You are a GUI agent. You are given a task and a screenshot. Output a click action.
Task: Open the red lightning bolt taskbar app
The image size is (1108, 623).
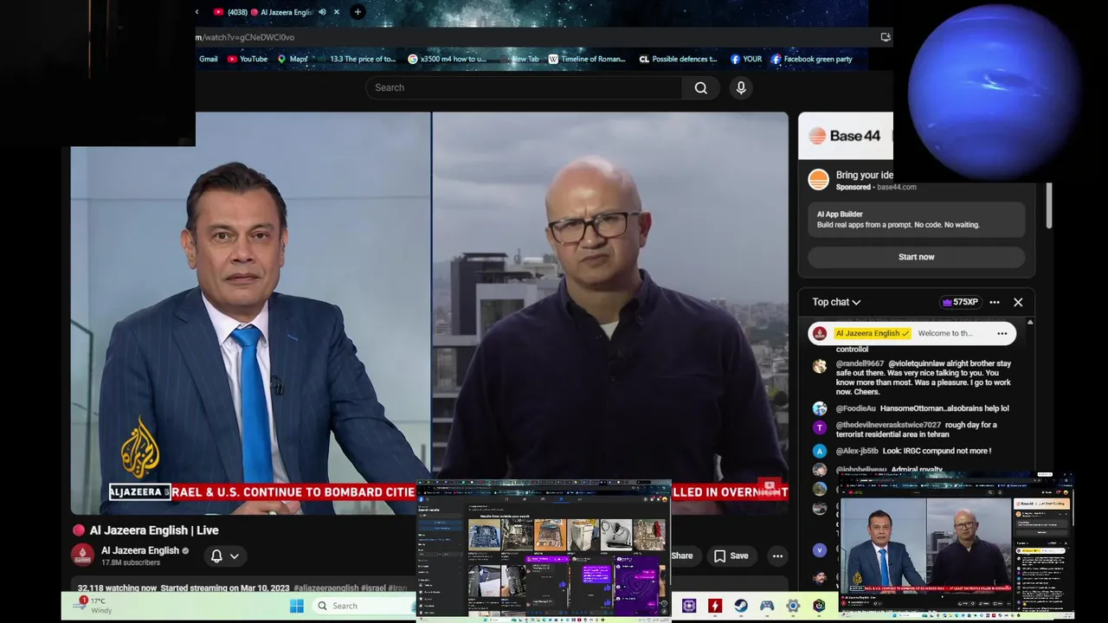coord(715,606)
